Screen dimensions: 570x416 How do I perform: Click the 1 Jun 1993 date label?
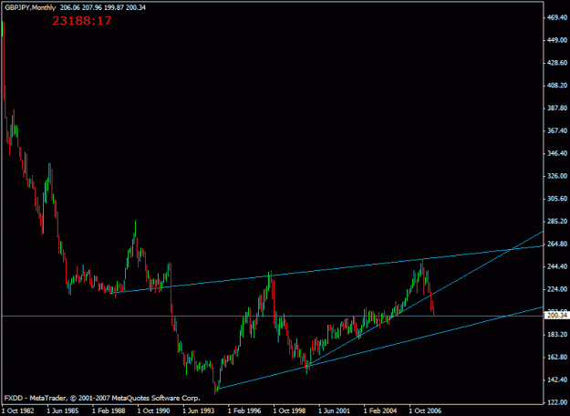pyautogui.click(x=199, y=411)
